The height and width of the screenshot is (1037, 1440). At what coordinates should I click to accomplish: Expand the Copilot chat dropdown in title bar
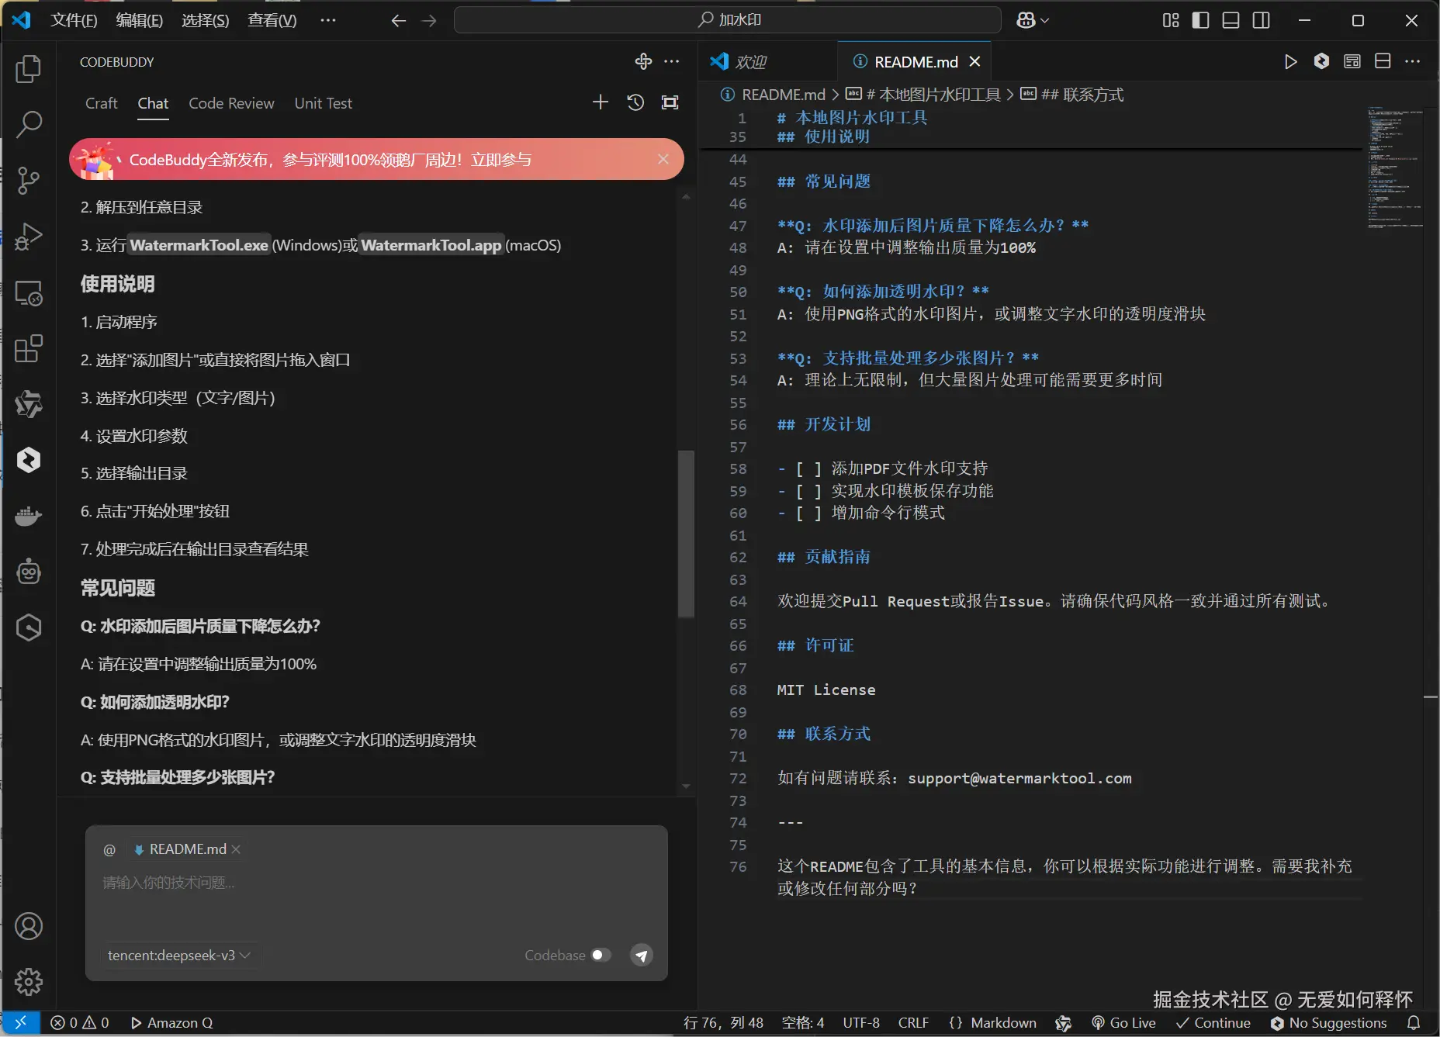tap(1044, 21)
